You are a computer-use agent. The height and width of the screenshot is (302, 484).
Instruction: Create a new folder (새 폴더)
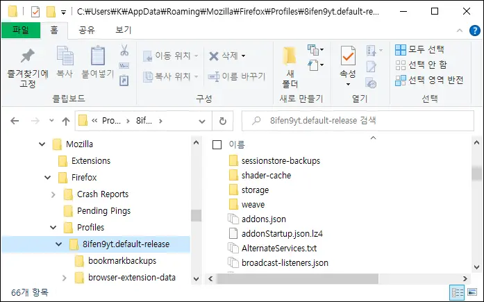point(290,67)
